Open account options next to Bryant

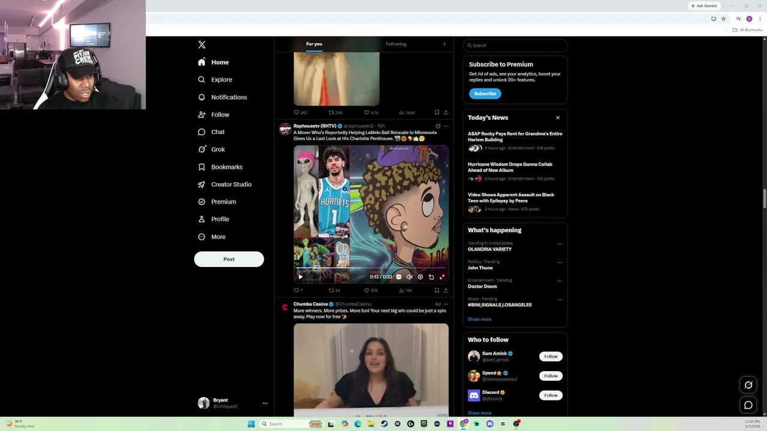[265, 403]
